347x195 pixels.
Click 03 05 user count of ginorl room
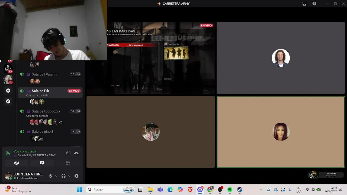(x=75, y=132)
